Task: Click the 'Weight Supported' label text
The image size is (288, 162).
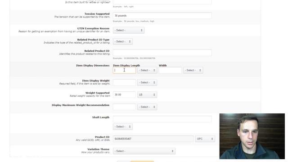Action: click(x=97, y=93)
